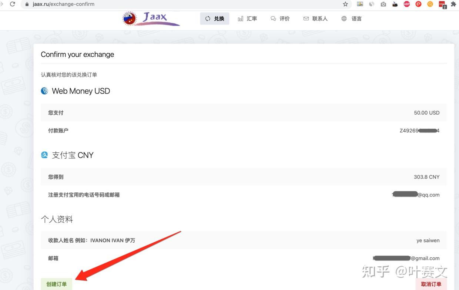Click the Alipay 支付宝 icon
The image size is (459, 290).
click(44, 155)
